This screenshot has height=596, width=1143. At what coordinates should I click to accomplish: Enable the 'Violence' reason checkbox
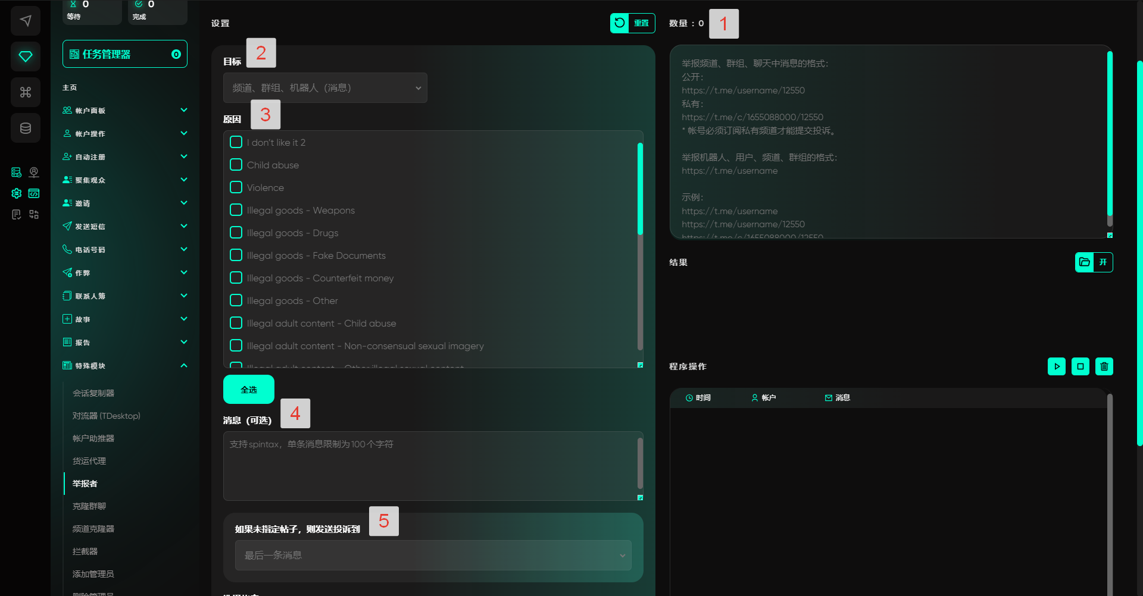[x=236, y=187]
